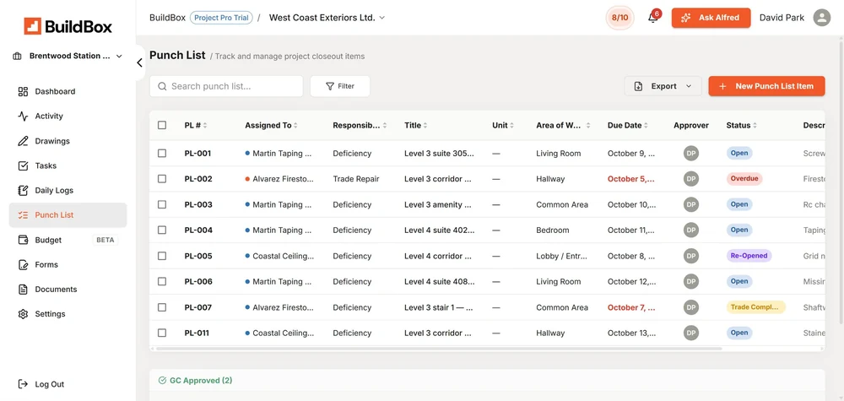
Task: Click the DP approver avatar for PL-003
Action: tap(691, 204)
